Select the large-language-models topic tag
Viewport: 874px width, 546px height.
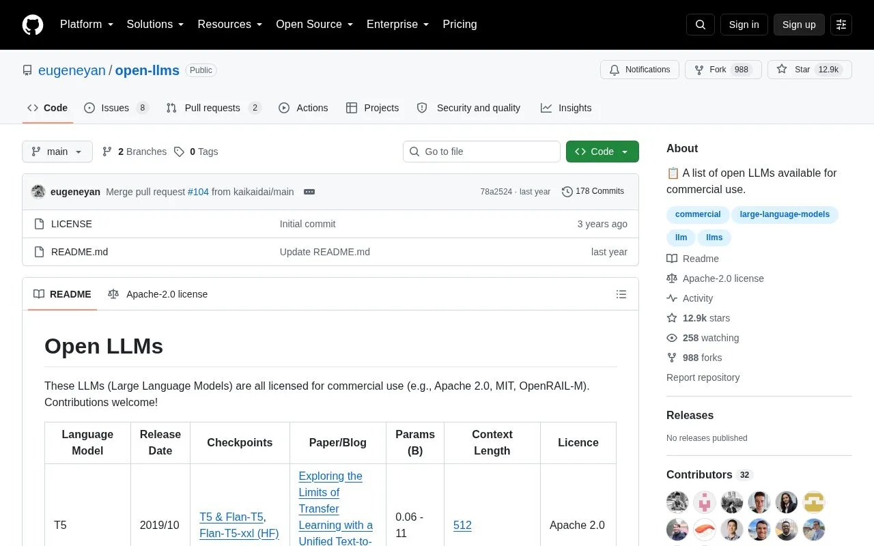coord(785,214)
